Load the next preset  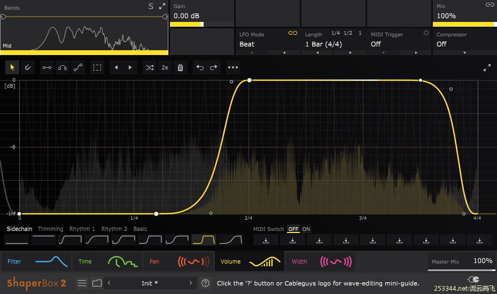[x=190, y=283]
